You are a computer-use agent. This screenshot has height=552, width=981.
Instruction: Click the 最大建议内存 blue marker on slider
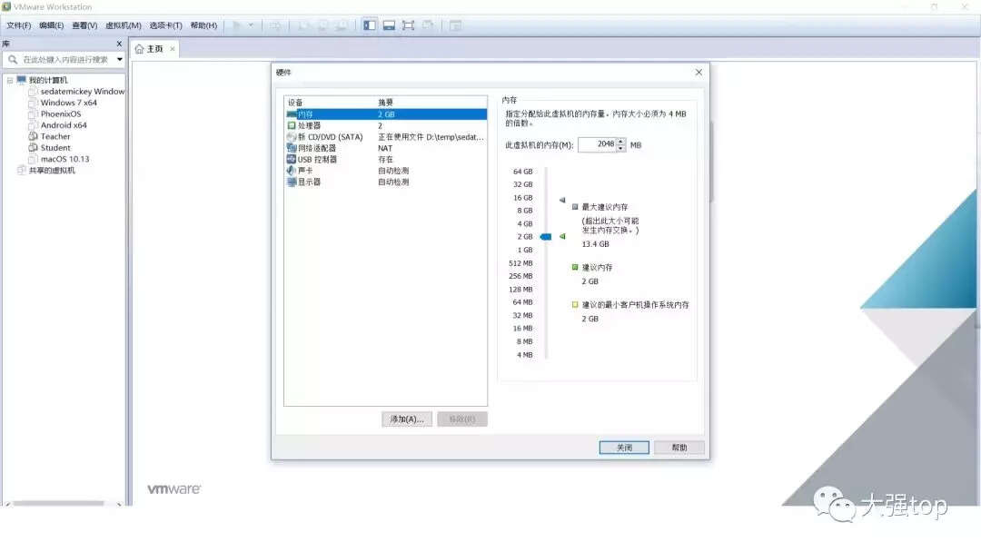click(x=562, y=200)
